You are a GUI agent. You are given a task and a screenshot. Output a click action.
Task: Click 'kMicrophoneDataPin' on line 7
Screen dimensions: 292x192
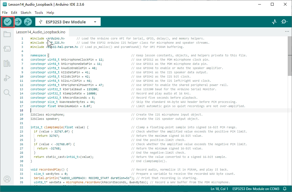(76, 64)
